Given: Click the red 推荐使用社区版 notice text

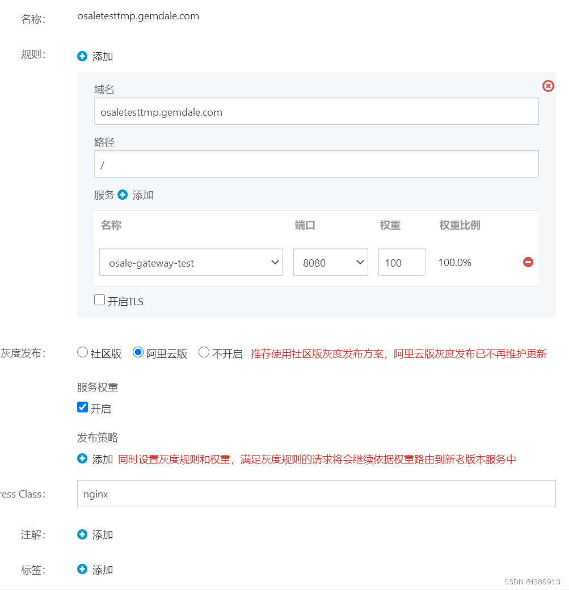Looking at the screenshot, I should (x=398, y=353).
